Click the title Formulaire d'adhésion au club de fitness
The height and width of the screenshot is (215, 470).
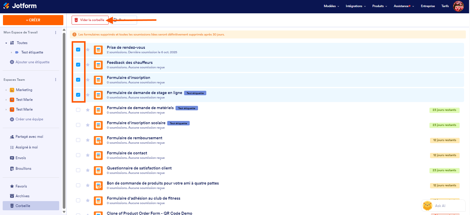click(144, 198)
